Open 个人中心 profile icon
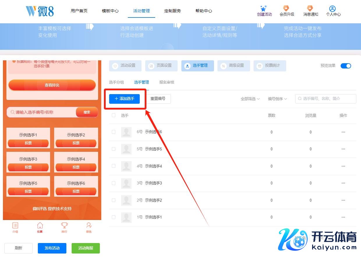361x257 pixels. pyautogui.click(x=333, y=9)
